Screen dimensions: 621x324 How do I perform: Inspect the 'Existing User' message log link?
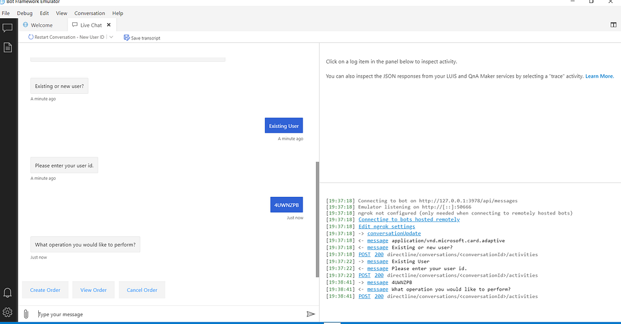pyautogui.click(x=377, y=262)
